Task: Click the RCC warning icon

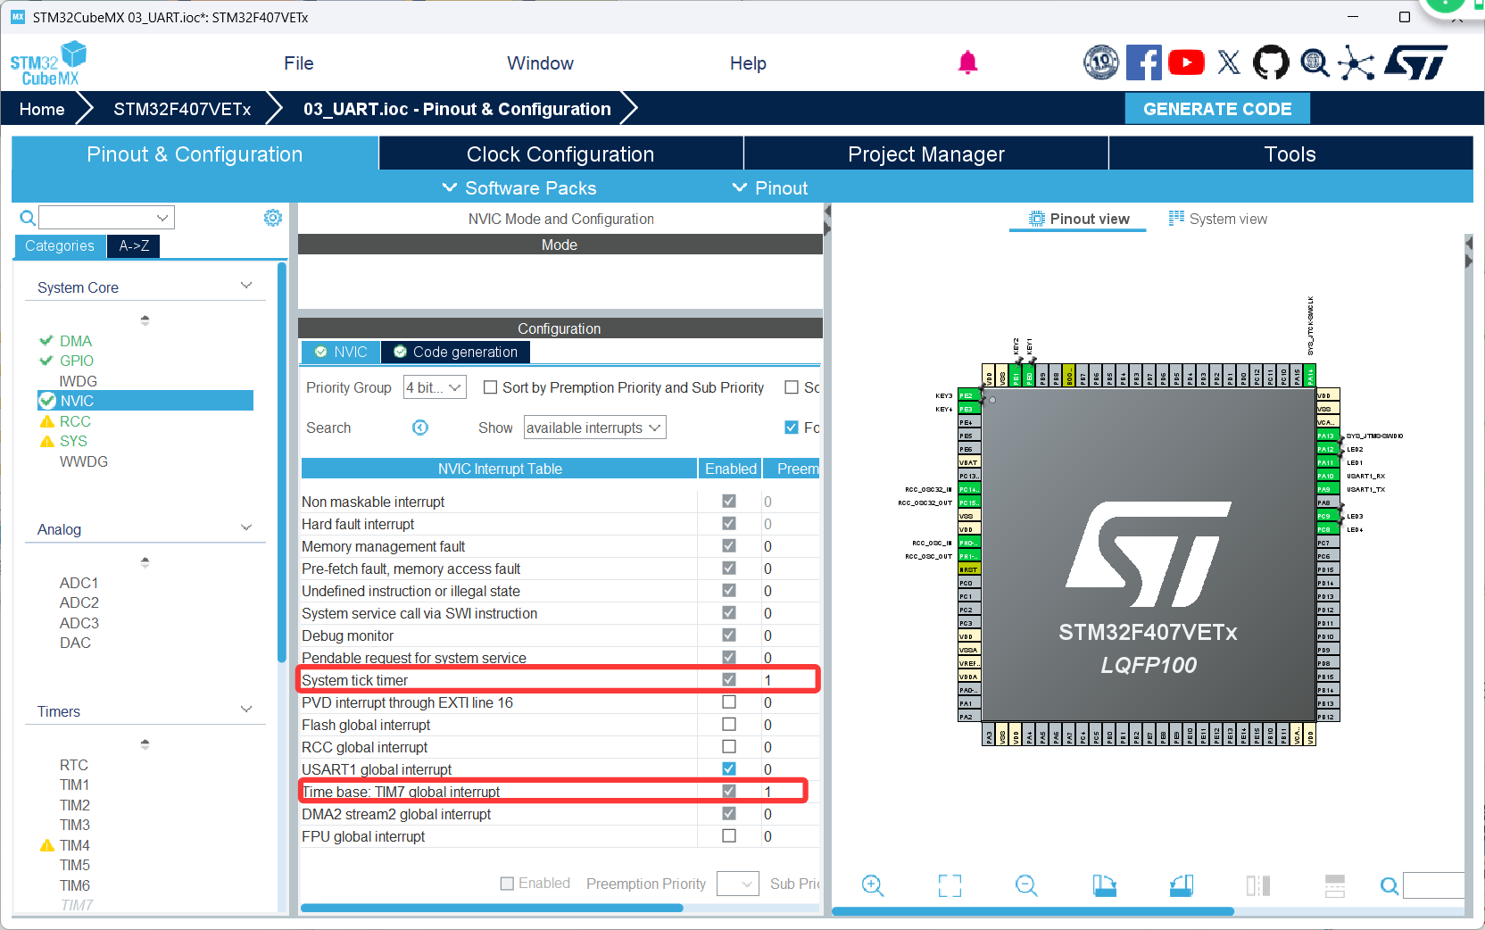Action: point(47,421)
